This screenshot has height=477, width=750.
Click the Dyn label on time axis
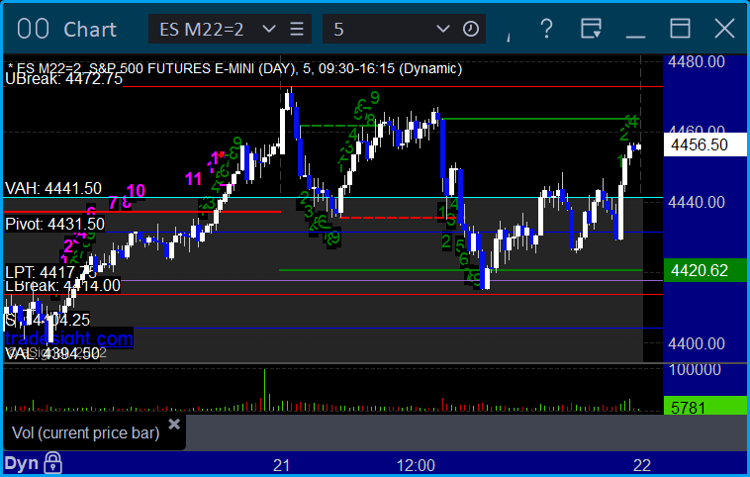pos(22,463)
